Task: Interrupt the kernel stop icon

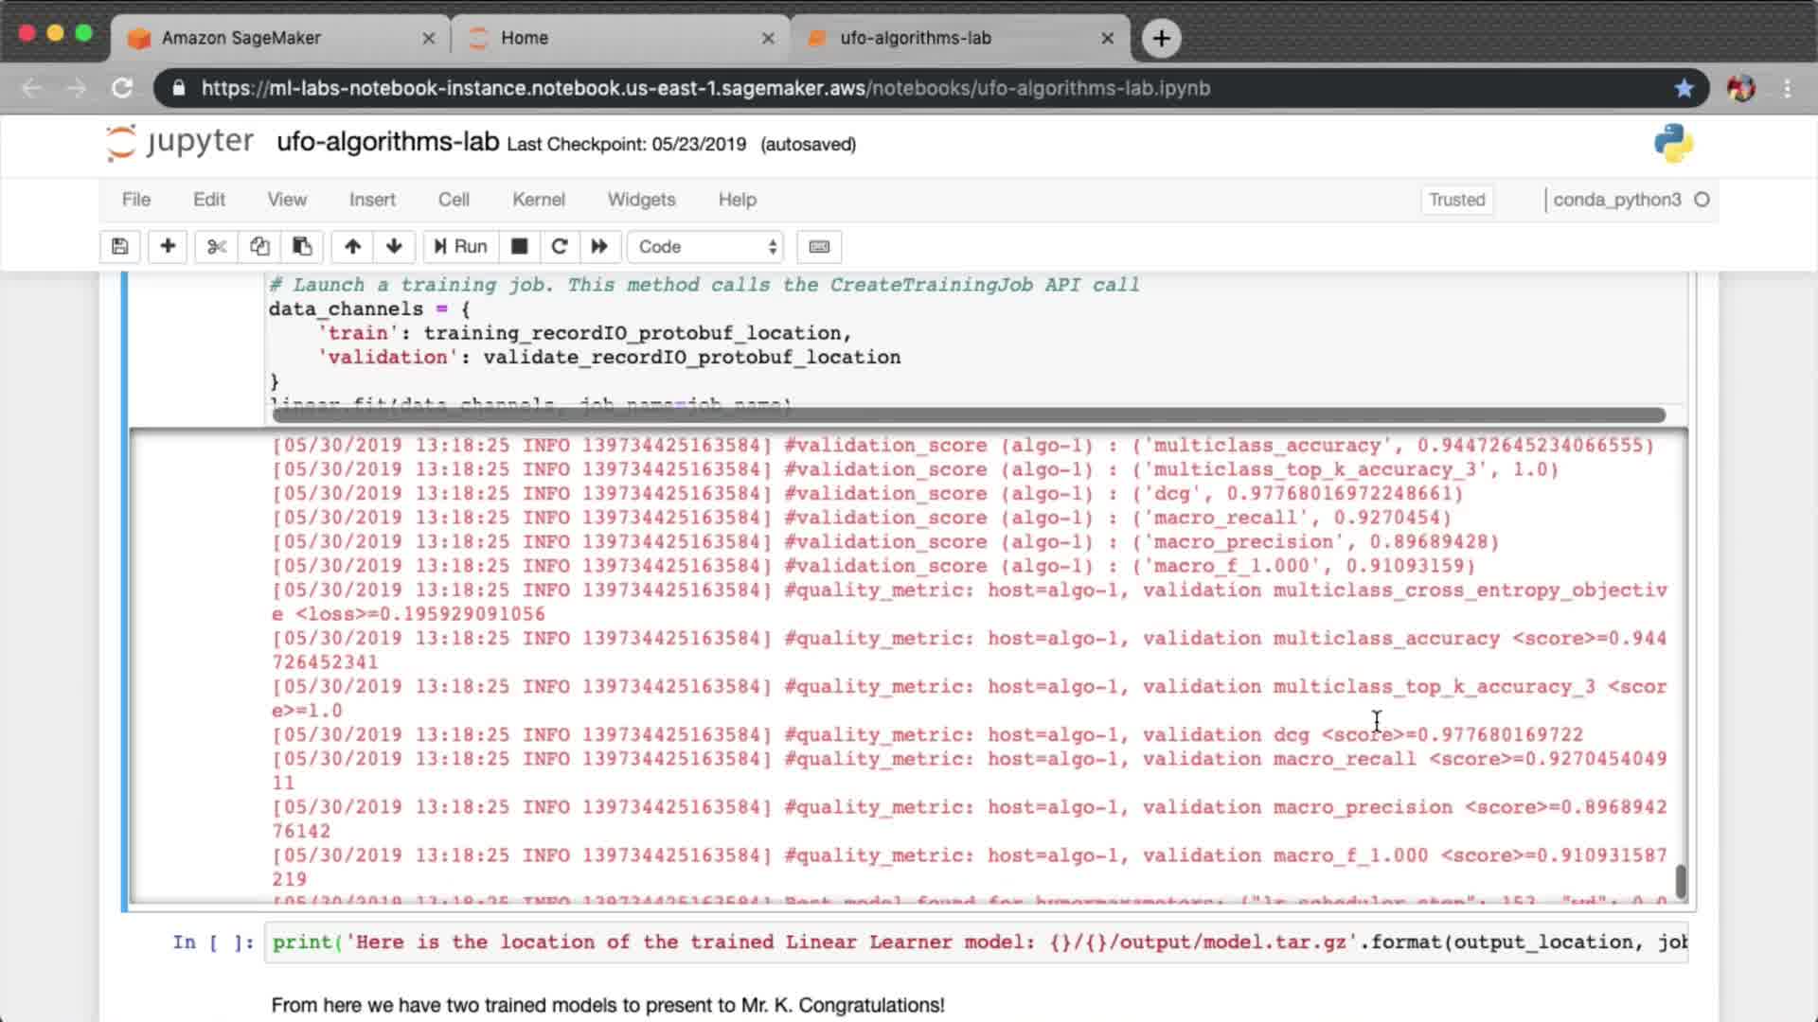Action: pos(519,247)
